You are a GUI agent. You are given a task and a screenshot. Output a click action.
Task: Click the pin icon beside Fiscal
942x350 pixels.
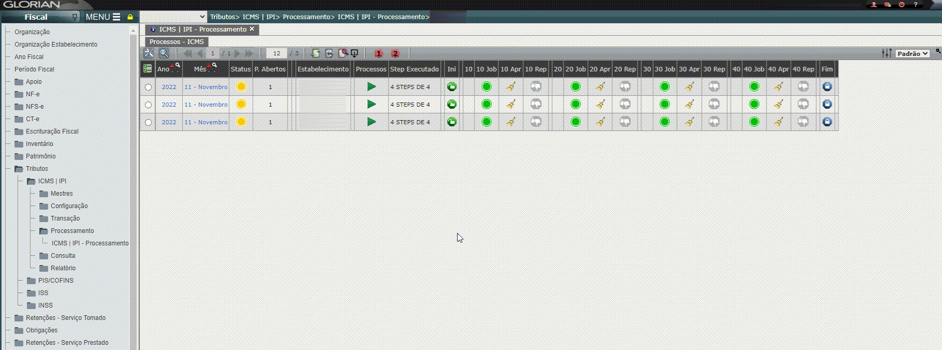tap(75, 17)
